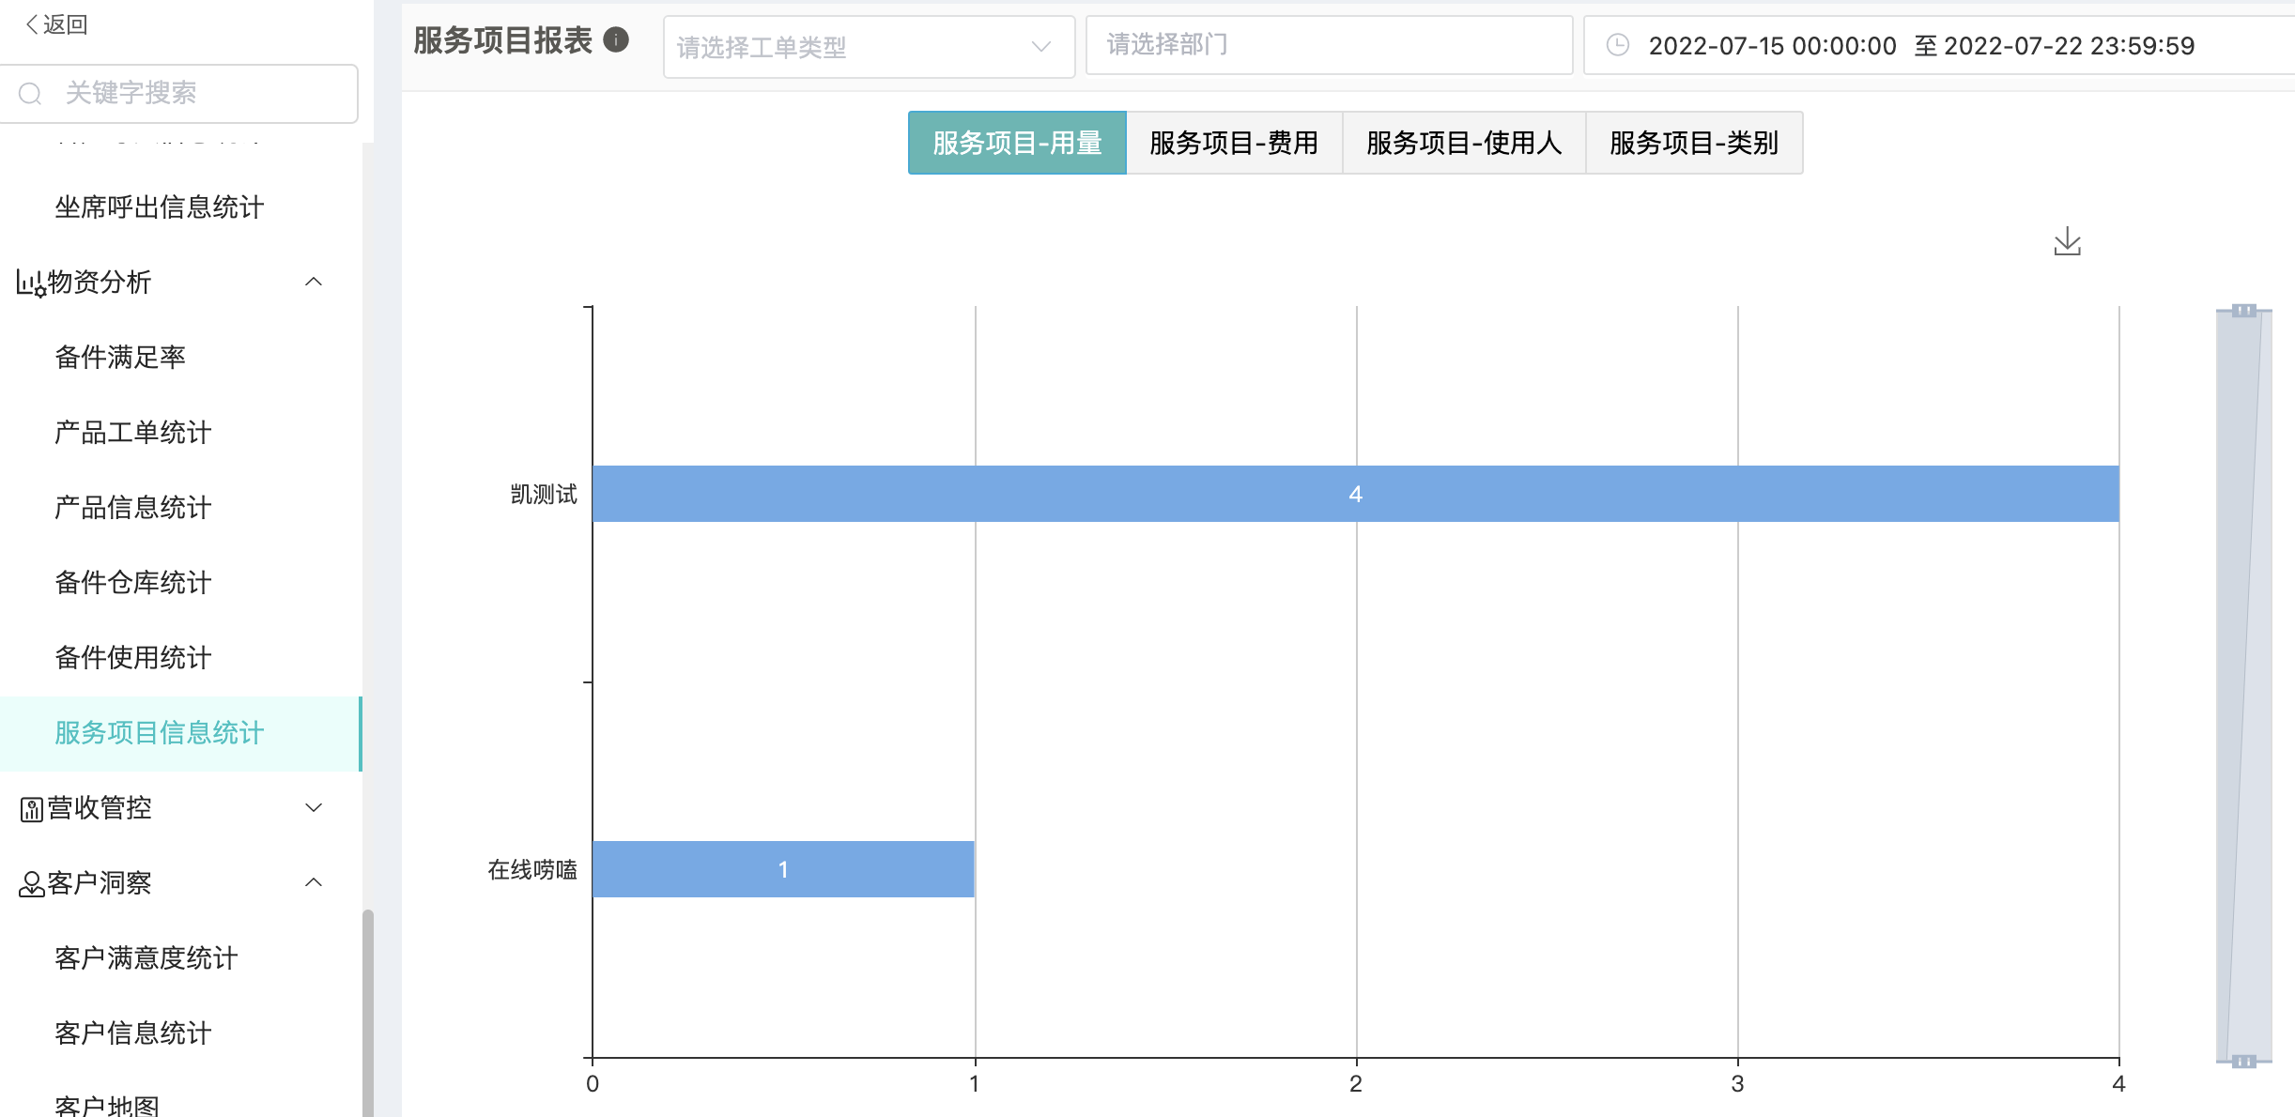Image resolution: width=2295 pixels, height=1117 pixels.
Task: Click the 物资分析 chart icon
Action: pos(30,283)
